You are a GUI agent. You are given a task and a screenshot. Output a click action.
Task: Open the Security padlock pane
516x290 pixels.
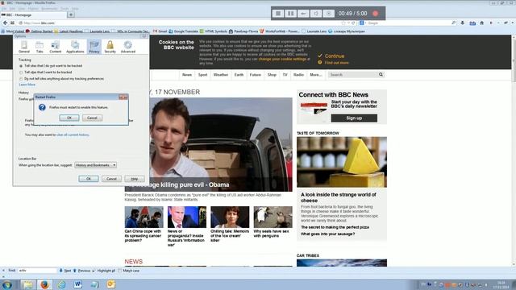coord(110,47)
